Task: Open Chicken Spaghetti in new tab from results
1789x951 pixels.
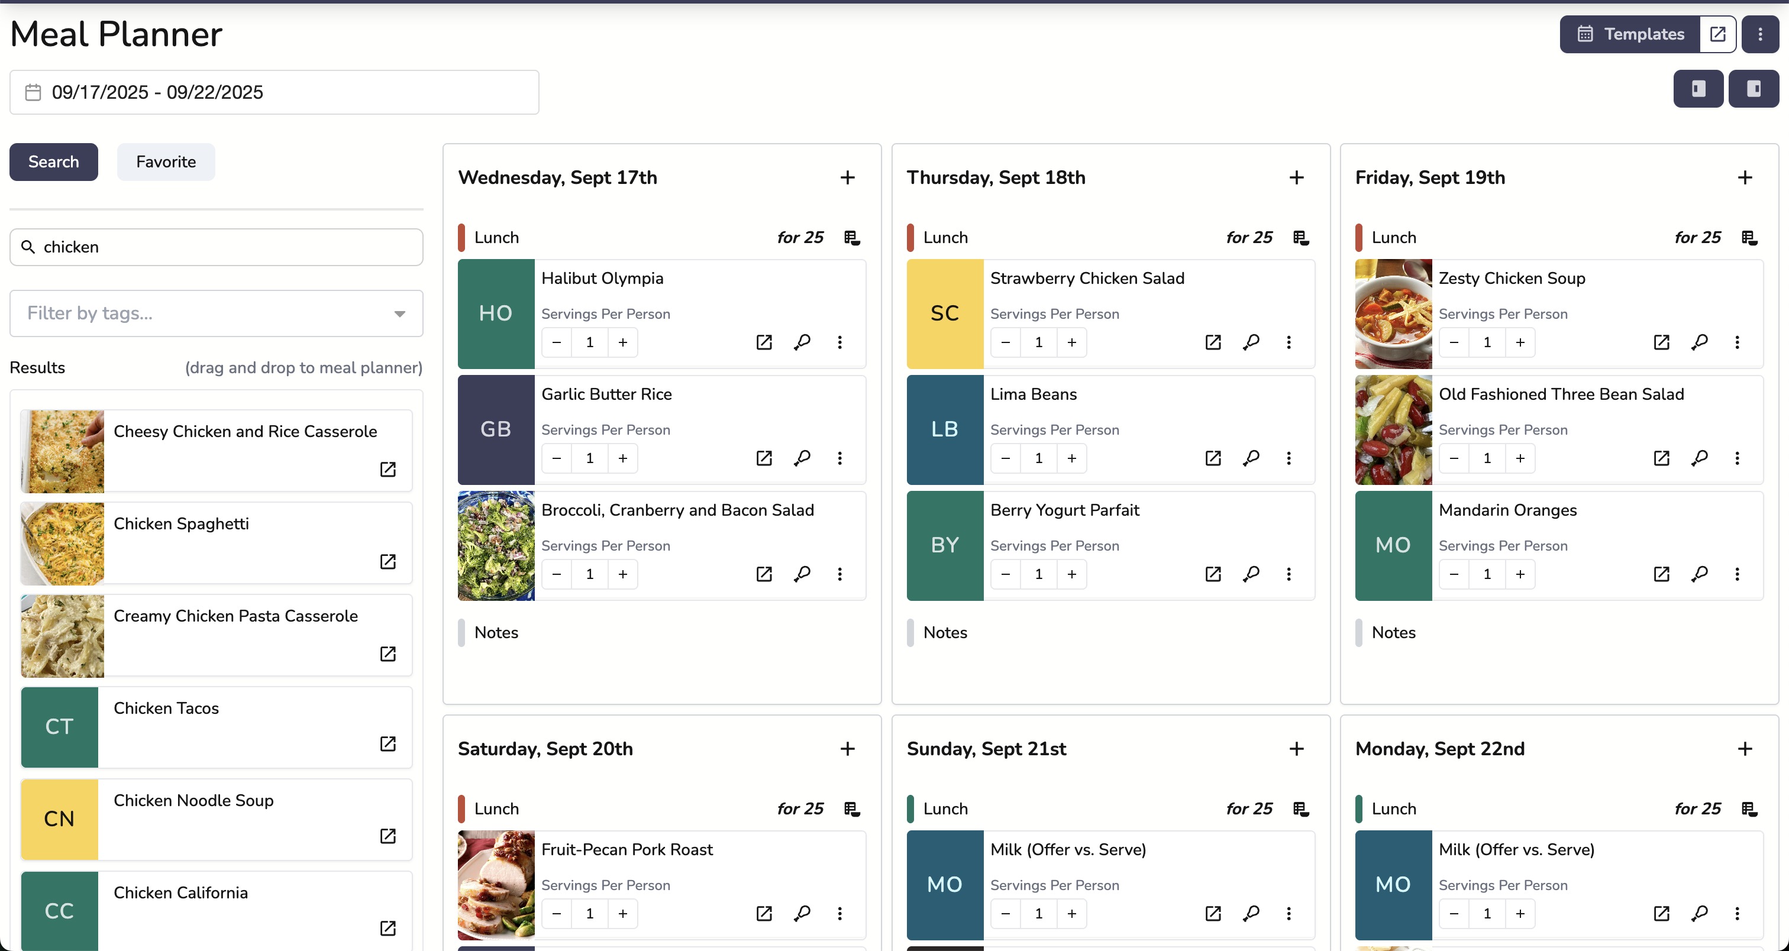Action: 387,562
